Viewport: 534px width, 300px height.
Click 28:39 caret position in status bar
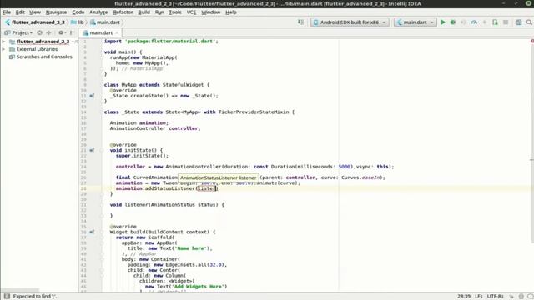[x=464, y=297]
